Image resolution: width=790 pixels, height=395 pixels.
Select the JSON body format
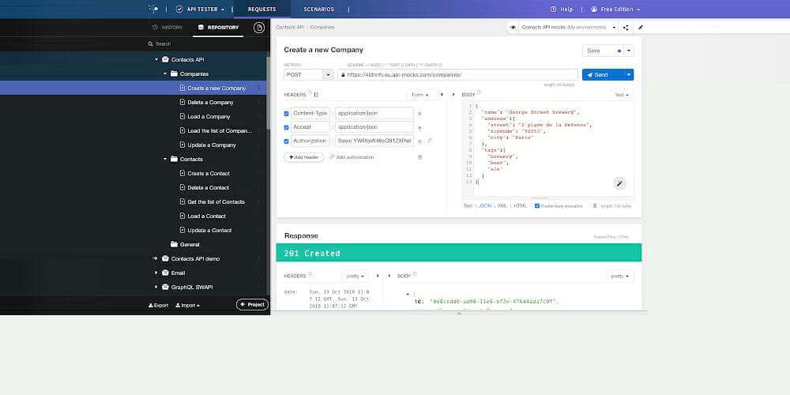tap(485, 206)
